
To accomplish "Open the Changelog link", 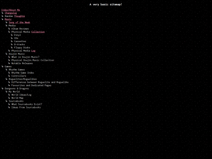I will point(11,13).
